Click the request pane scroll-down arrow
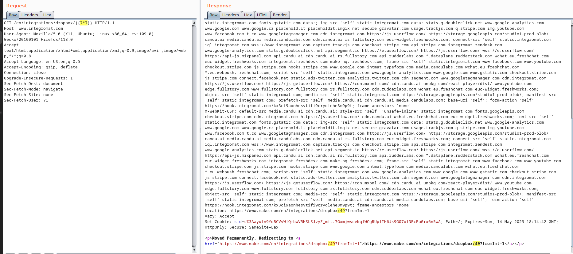The height and width of the screenshot is (254, 573). [194, 250]
